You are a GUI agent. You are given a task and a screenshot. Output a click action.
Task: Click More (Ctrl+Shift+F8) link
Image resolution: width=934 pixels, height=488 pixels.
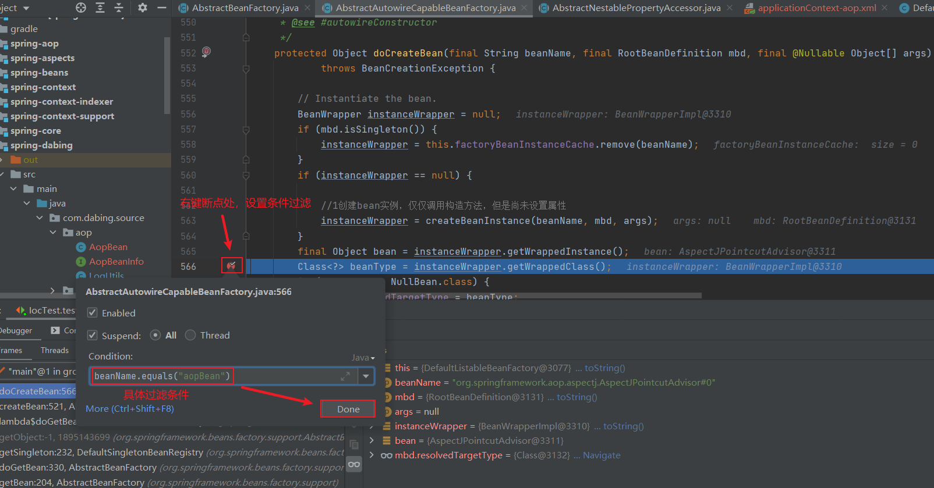coord(130,409)
